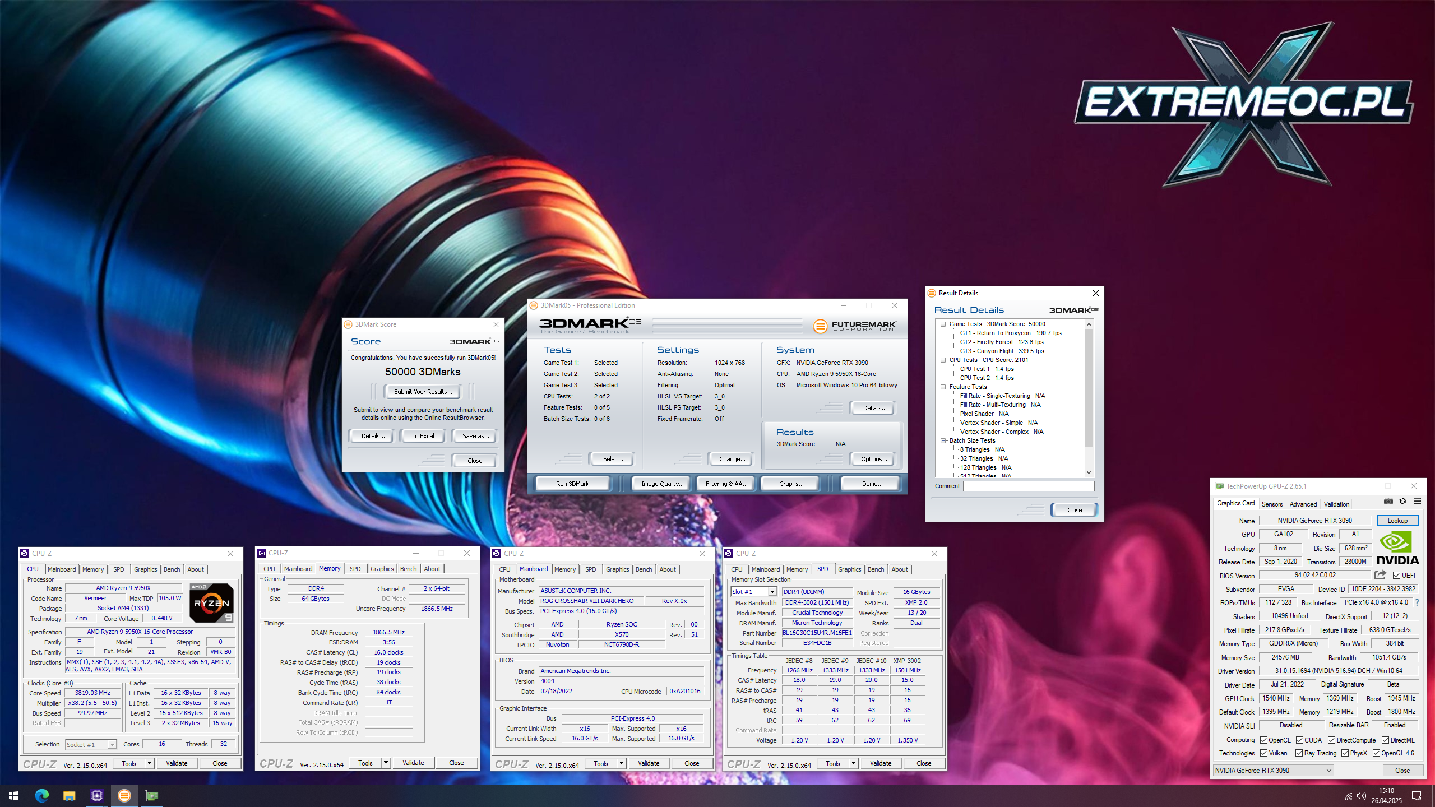
Task: Toggle the CUDA checkbox
Action: tap(1299, 740)
